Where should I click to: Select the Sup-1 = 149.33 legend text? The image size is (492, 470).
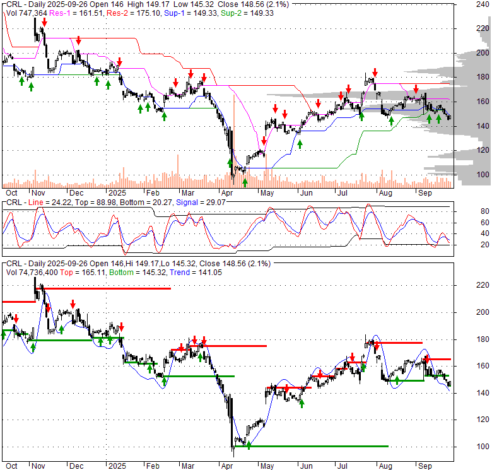190,13
